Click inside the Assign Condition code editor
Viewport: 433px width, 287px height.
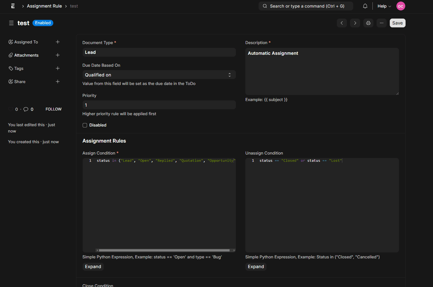coord(159,205)
